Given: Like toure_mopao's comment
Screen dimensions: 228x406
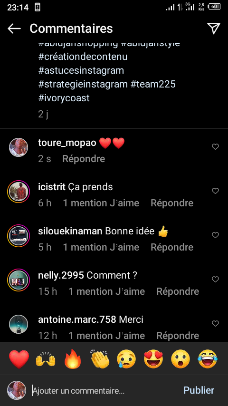Looking at the screenshot, I should [215, 147].
